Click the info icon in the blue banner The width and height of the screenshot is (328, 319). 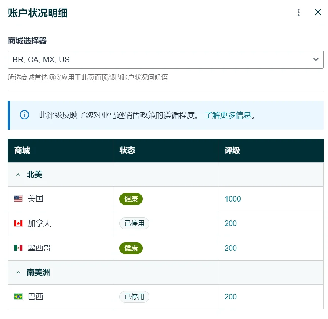24,115
